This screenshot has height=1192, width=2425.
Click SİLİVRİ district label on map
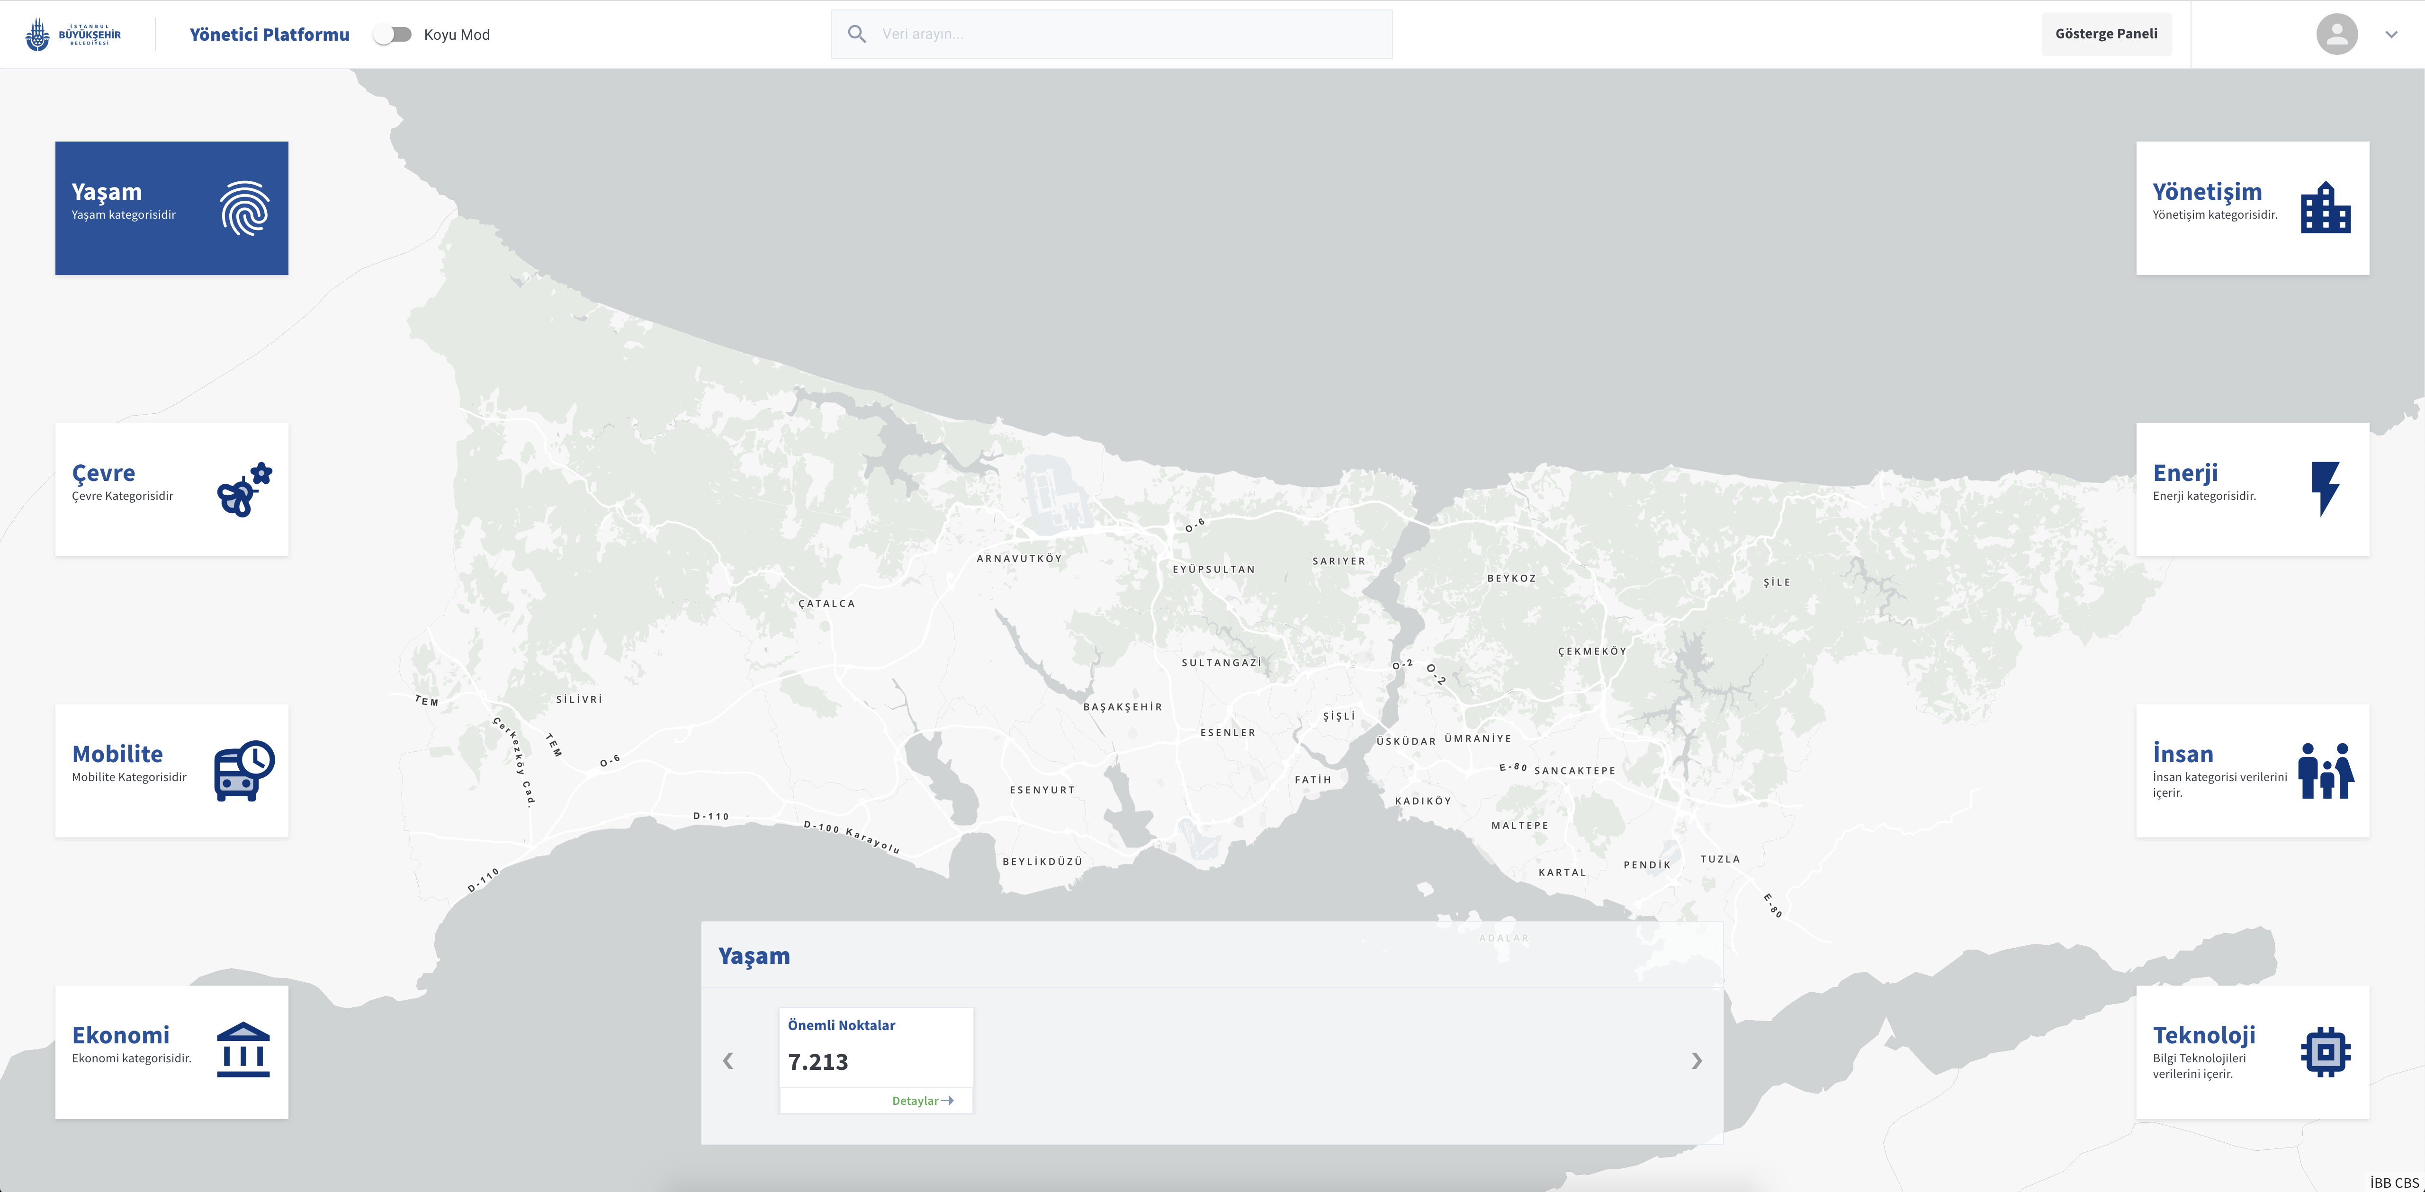pyautogui.click(x=579, y=700)
